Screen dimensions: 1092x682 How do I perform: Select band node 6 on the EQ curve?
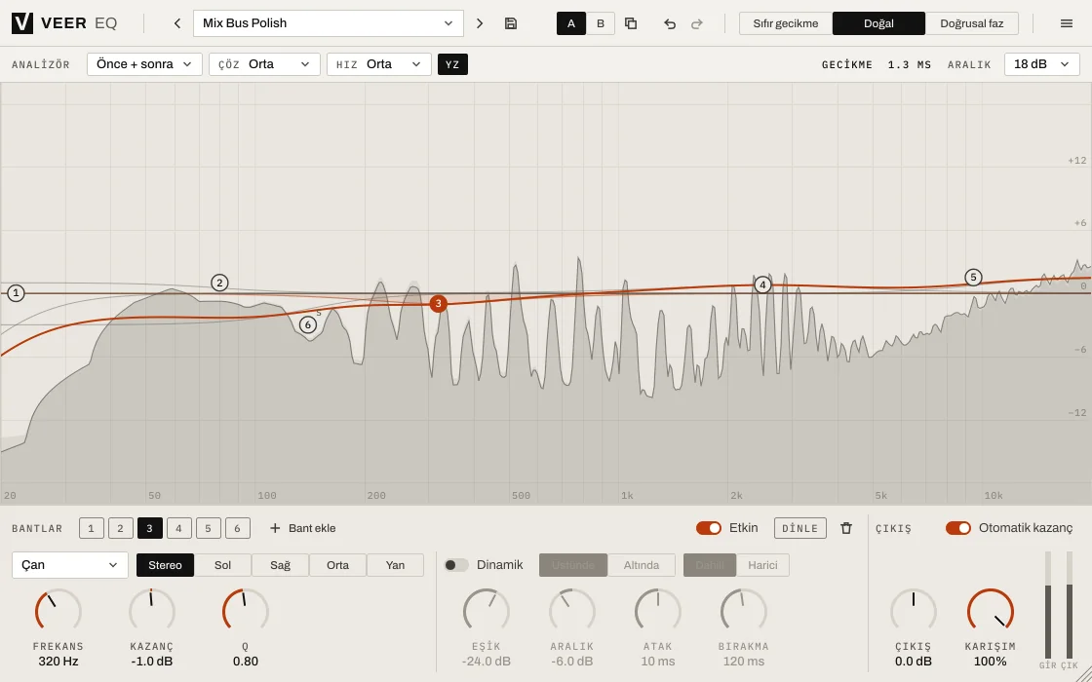[x=308, y=325]
